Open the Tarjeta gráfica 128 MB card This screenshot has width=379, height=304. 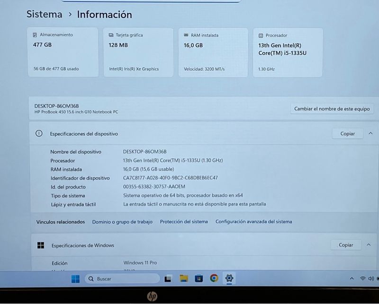(x=138, y=52)
